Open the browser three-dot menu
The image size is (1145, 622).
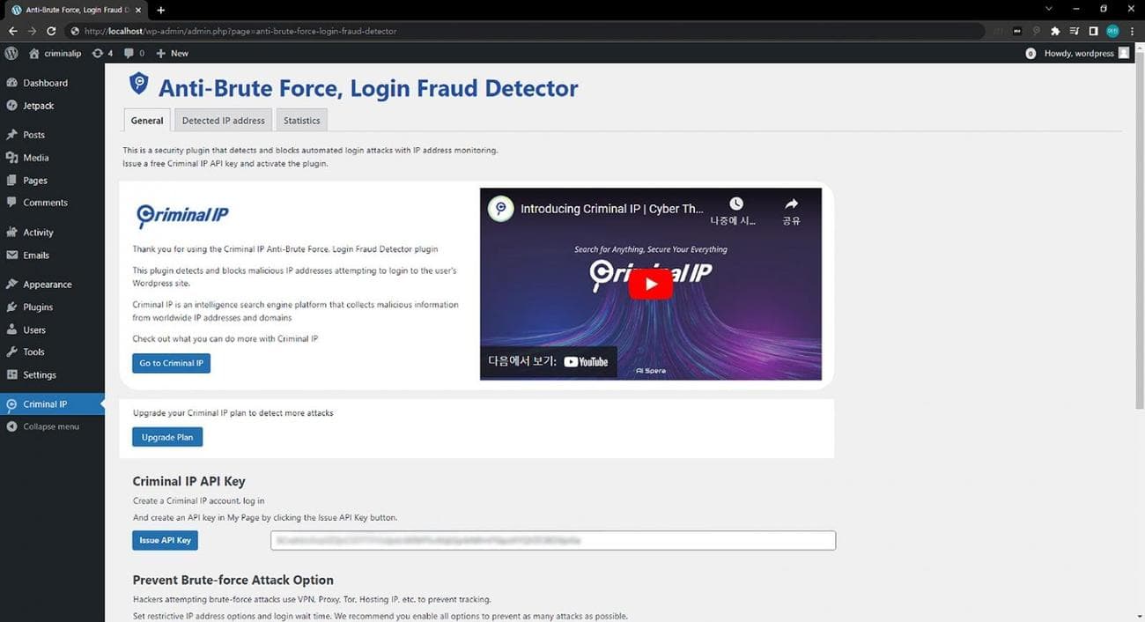coord(1133,30)
